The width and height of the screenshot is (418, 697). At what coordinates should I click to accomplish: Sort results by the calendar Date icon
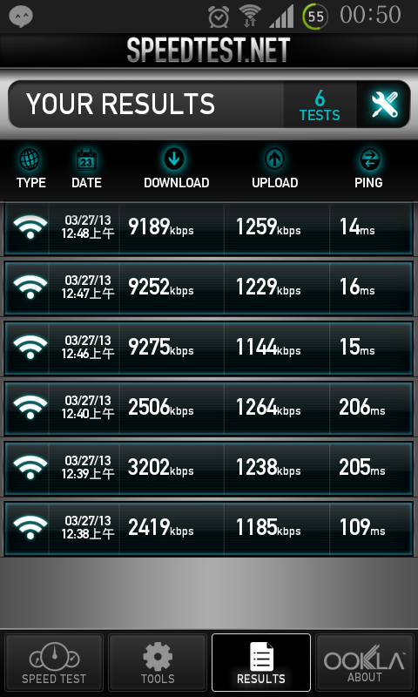pyautogui.click(x=86, y=160)
